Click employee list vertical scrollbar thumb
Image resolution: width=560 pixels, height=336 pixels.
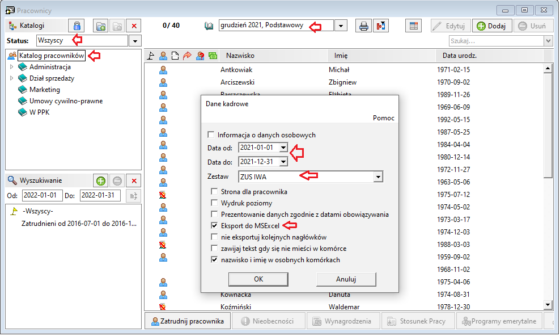click(548, 125)
